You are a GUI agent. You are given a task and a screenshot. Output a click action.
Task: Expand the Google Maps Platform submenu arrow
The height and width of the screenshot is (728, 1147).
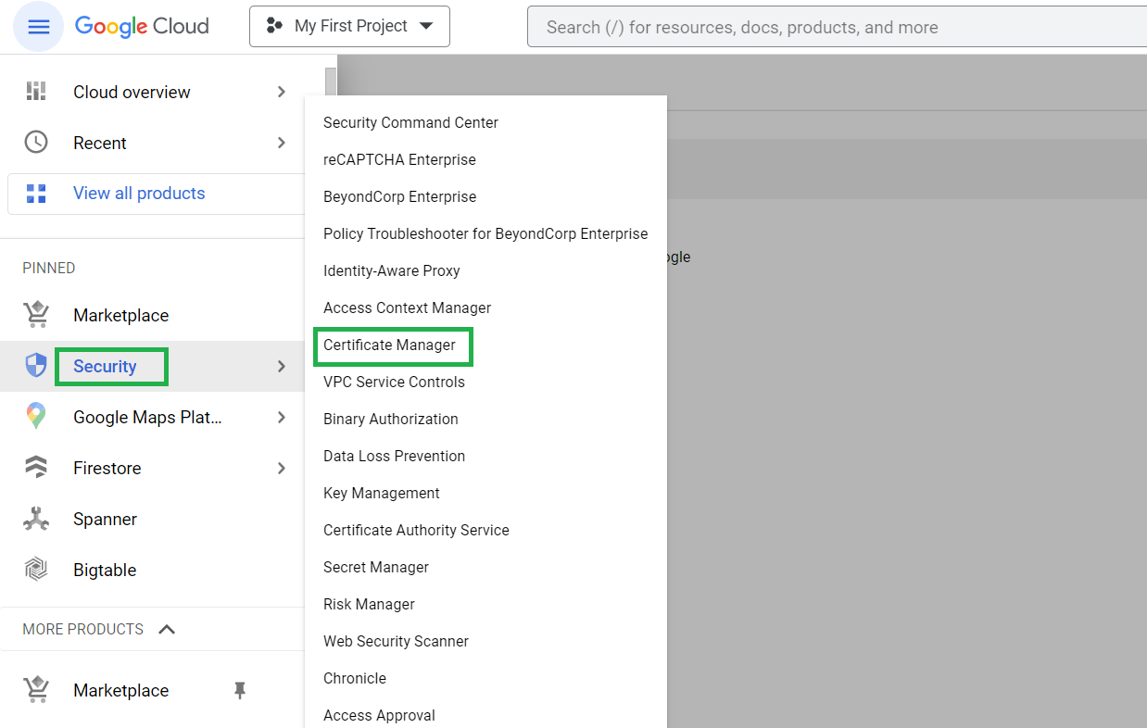(x=282, y=417)
